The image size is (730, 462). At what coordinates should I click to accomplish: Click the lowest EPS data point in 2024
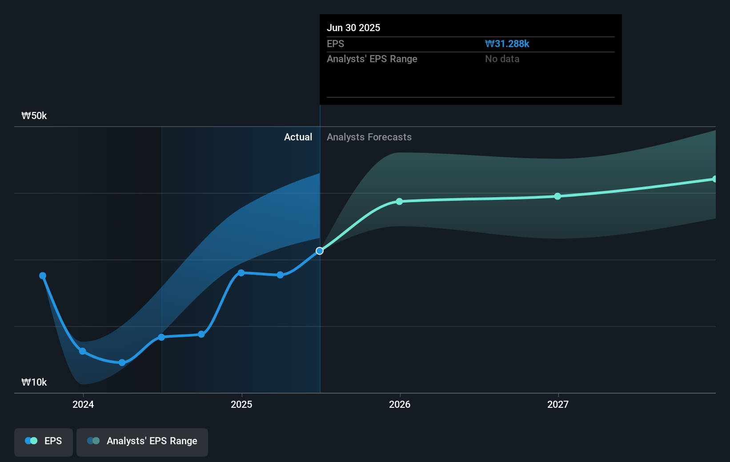[121, 362]
